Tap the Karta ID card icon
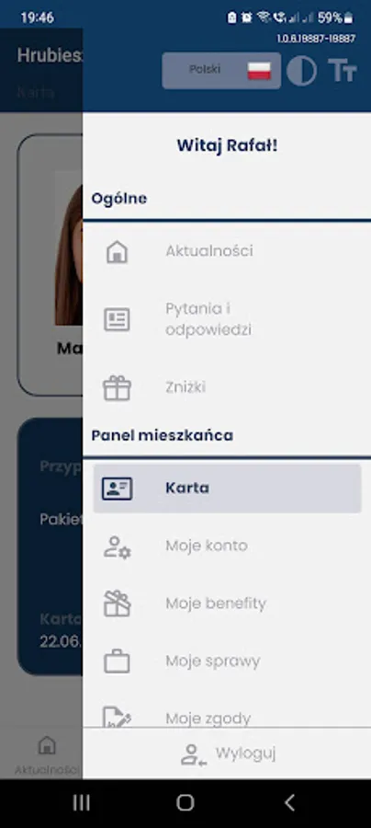The width and height of the screenshot is (371, 828). [x=117, y=489]
